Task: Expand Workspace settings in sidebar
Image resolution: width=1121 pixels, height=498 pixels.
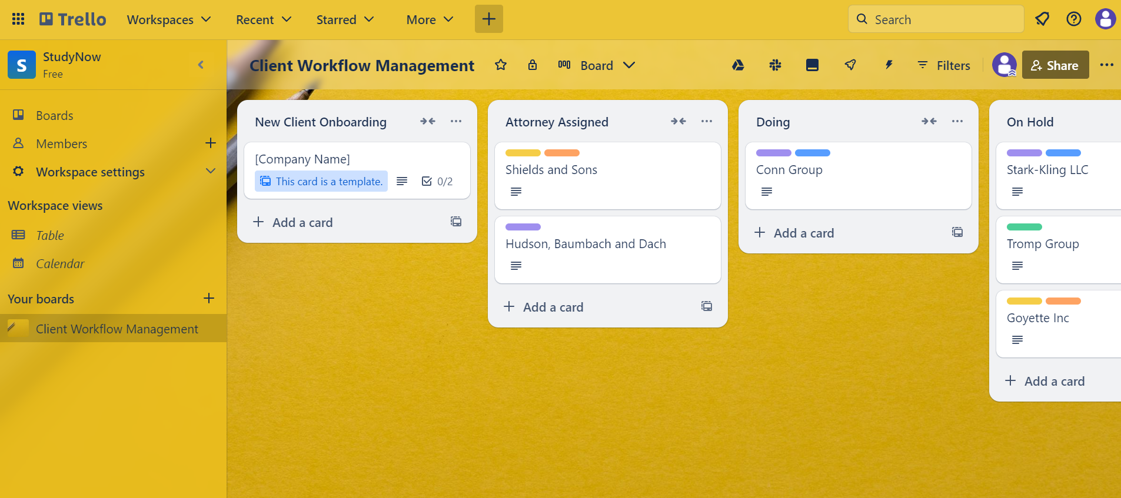Action: pos(210,171)
